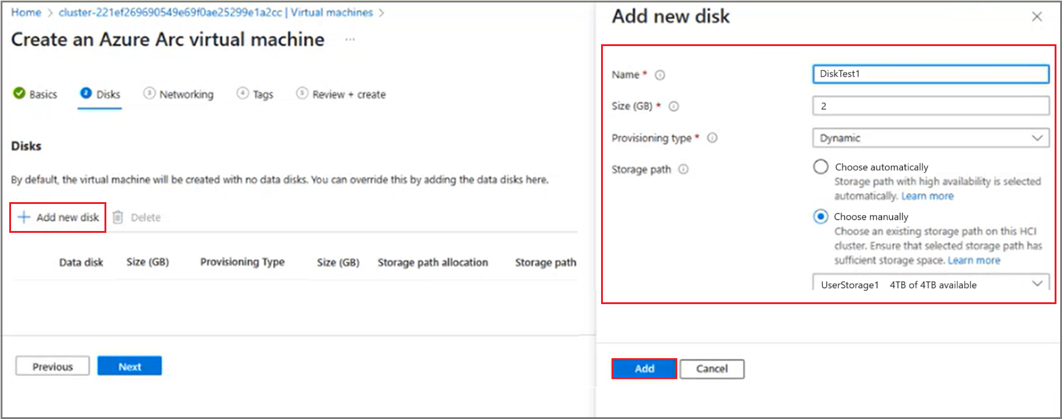Open the Review + create tab

click(x=341, y=94)
